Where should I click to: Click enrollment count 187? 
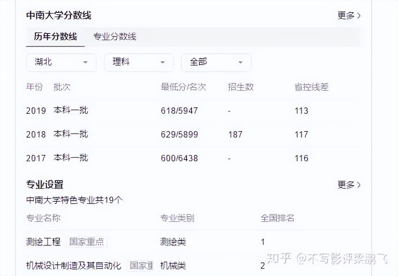click(235, 134)
